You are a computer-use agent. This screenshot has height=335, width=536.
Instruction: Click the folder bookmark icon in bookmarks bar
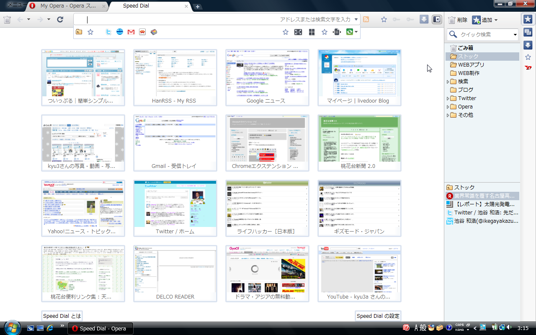(79, 32)
